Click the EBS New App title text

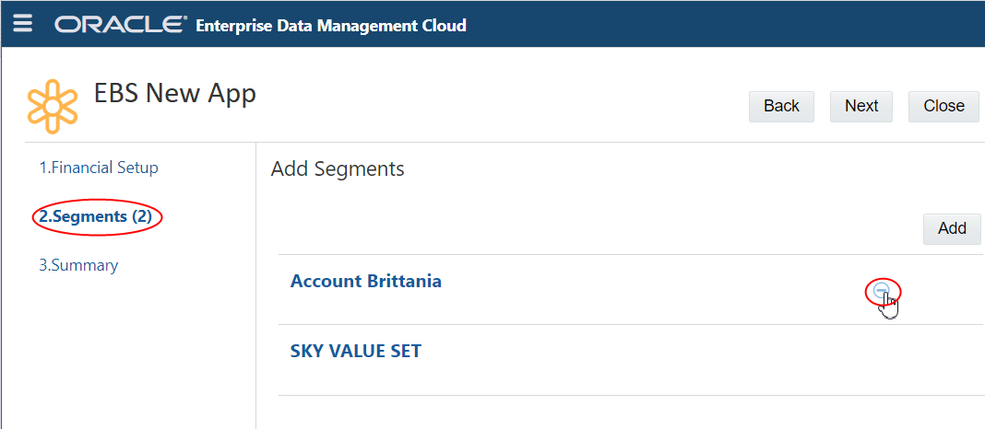[175, 93]
